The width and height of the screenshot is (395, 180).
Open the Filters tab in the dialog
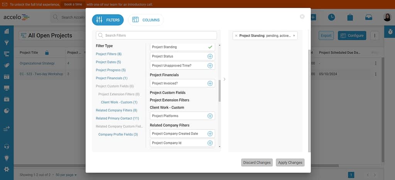(108, 20)
